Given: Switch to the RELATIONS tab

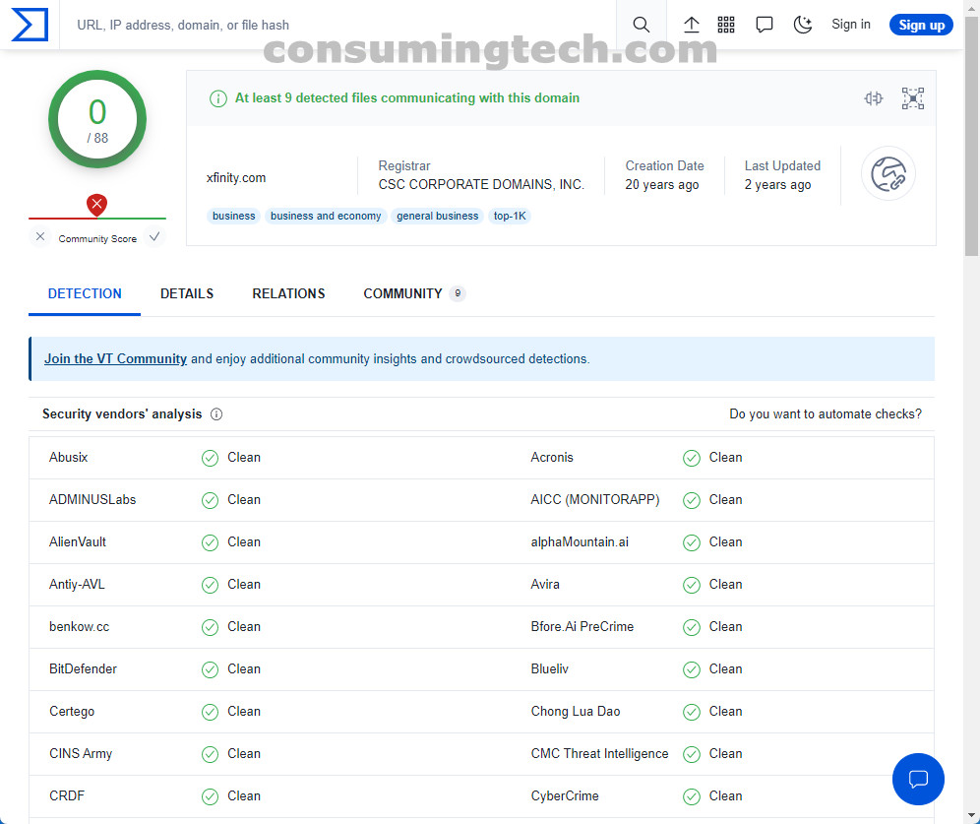Looking at the screenshot, I should coord(288,293).
